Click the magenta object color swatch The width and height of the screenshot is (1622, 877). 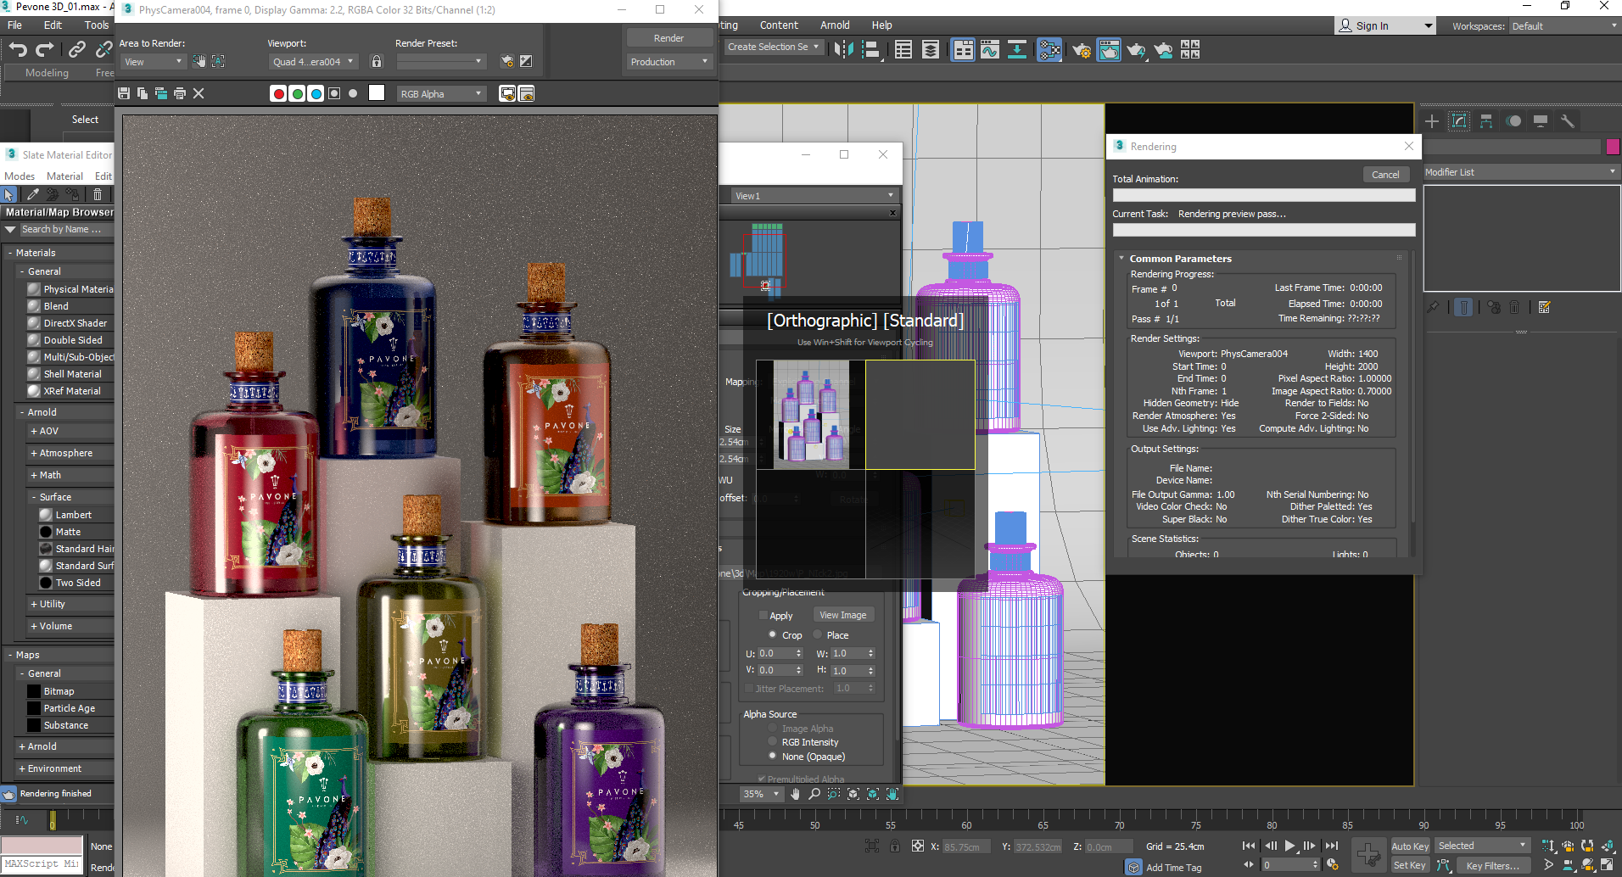click(x=1613, y=146)
